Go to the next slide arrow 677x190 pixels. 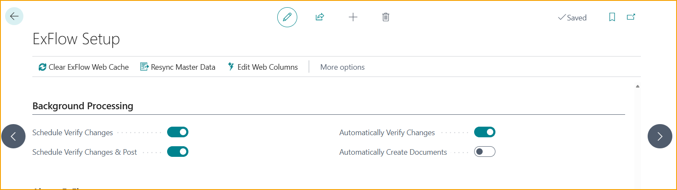tap(660, 136)
